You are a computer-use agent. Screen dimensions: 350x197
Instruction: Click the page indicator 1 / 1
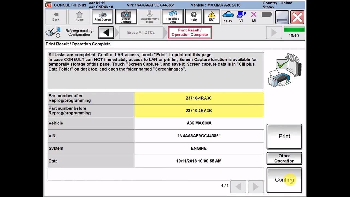[225, 186]
